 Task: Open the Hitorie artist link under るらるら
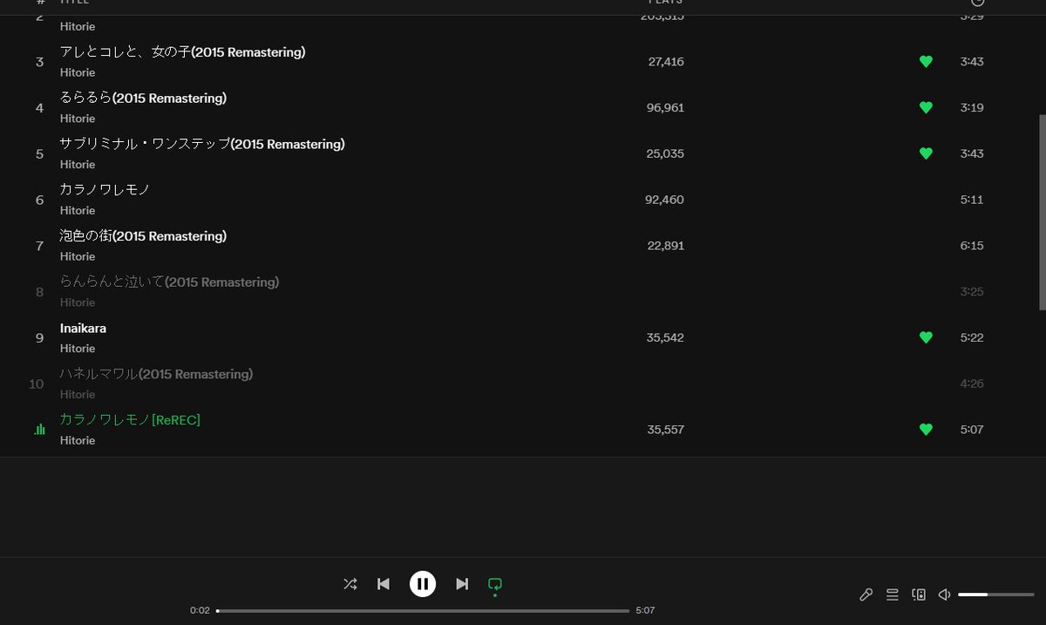click(78, 119)
